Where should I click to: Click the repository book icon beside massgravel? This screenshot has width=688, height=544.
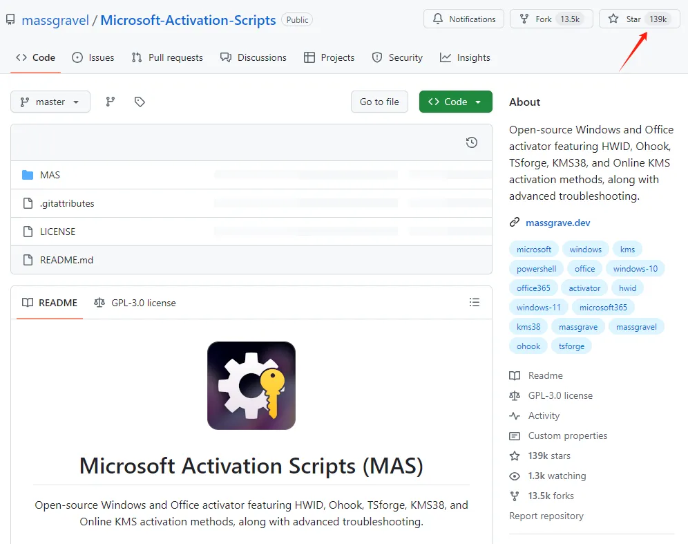coord(9,19)
